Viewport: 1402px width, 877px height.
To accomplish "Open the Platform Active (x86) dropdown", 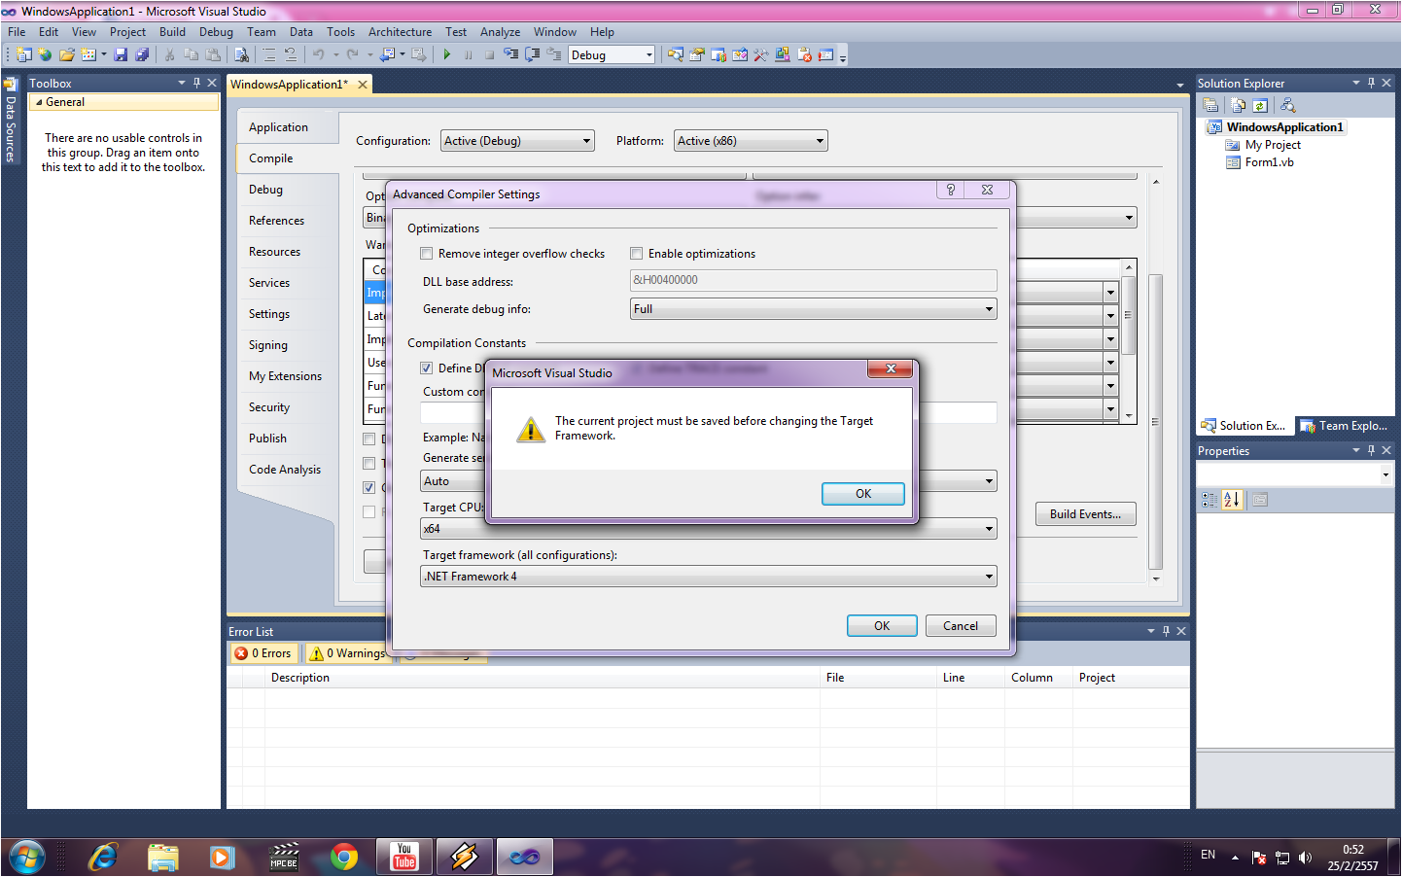I will coord(751,141).
